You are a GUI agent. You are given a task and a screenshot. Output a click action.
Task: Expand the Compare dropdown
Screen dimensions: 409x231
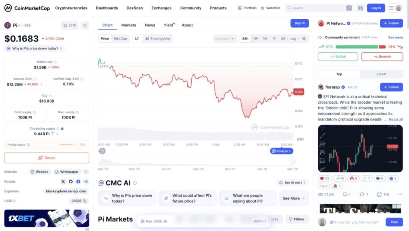[x=225, y=39]
